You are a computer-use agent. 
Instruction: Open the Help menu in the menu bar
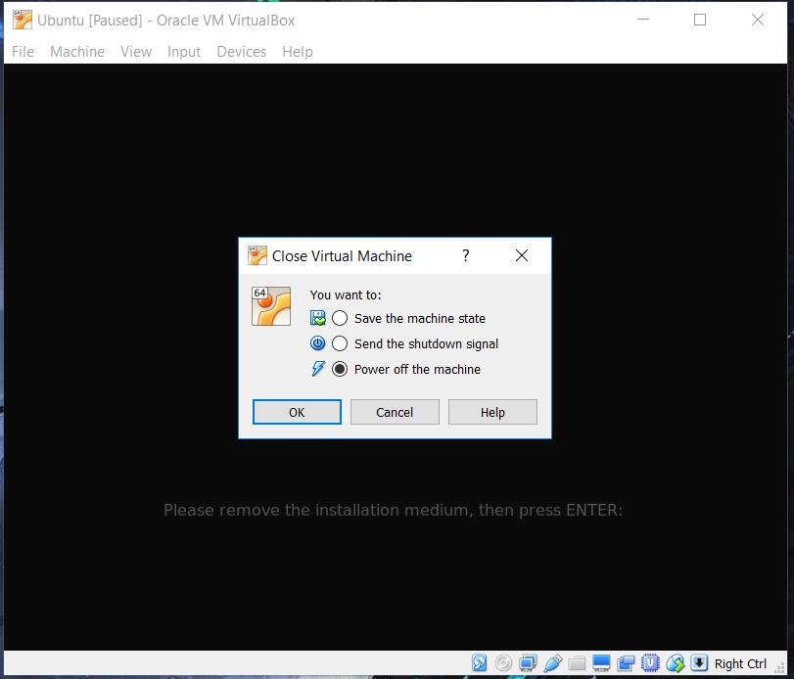point(298,52)
